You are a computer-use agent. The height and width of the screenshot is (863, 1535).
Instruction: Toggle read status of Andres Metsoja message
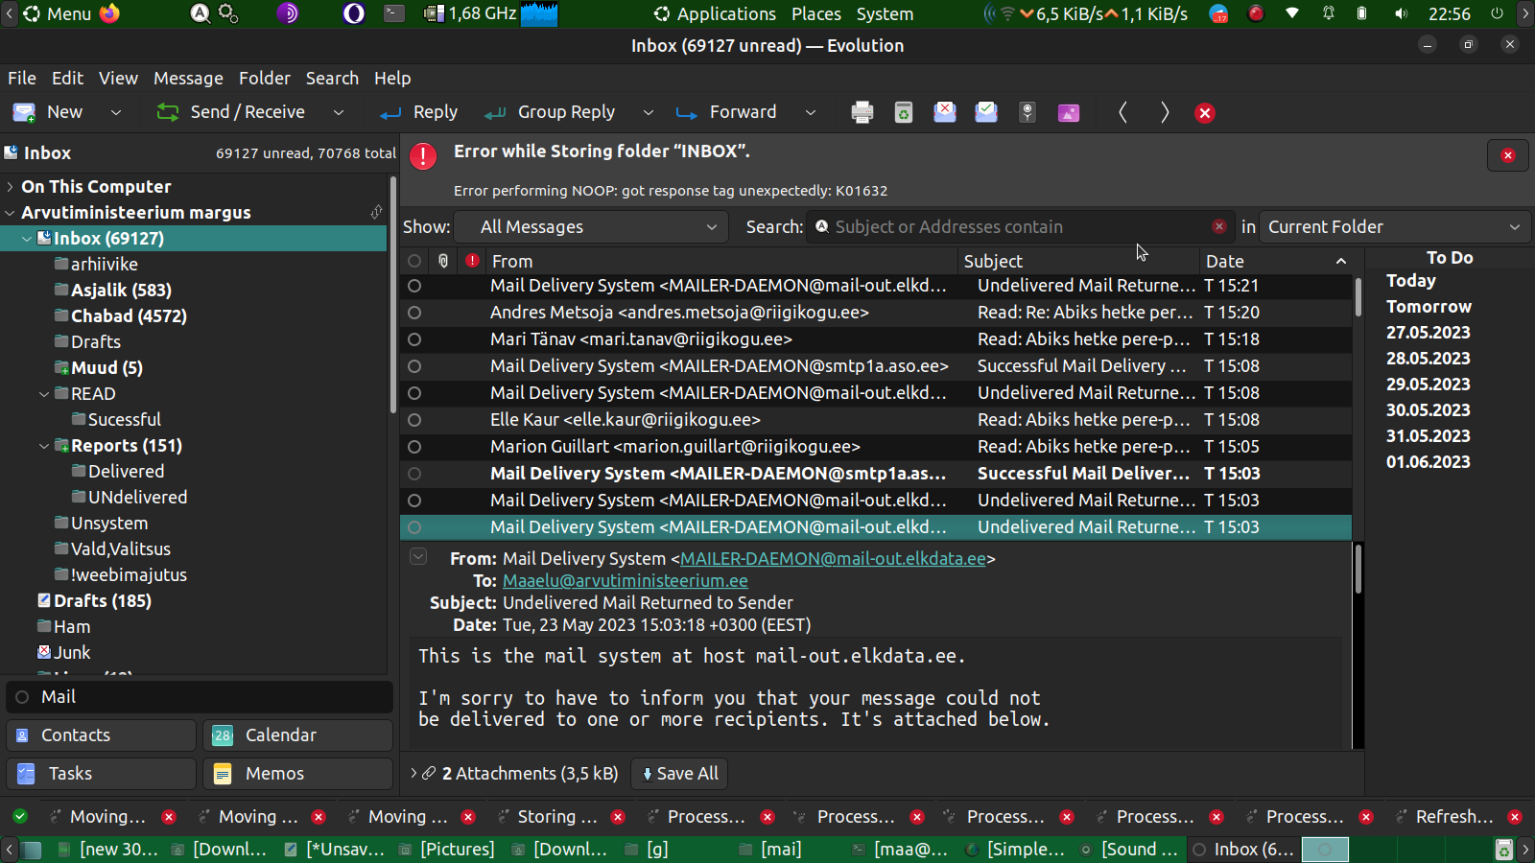[414, 313]
